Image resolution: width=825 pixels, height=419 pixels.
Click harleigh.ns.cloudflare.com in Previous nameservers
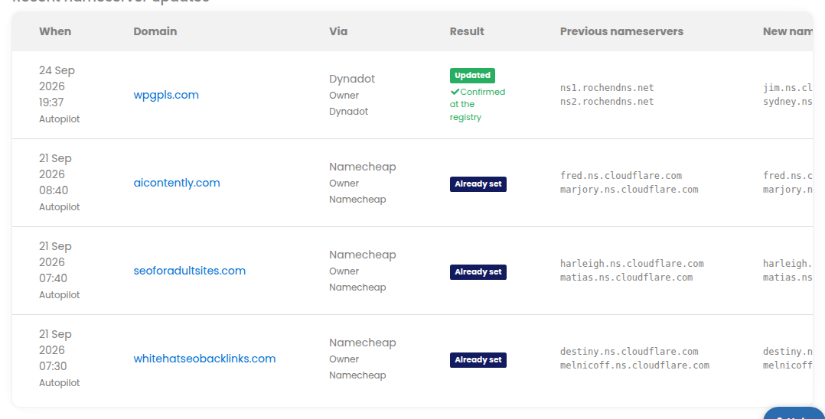(x=632, y=263)
